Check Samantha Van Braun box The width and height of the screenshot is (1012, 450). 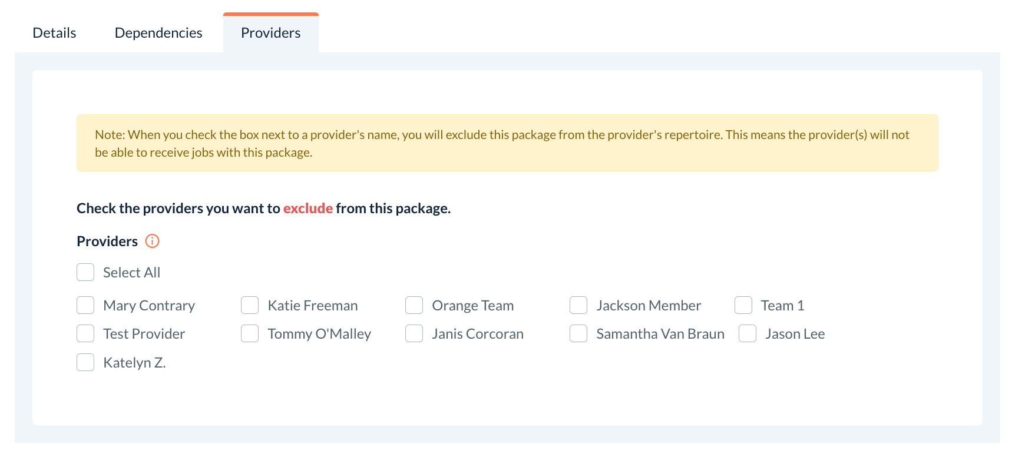[578, 333]
